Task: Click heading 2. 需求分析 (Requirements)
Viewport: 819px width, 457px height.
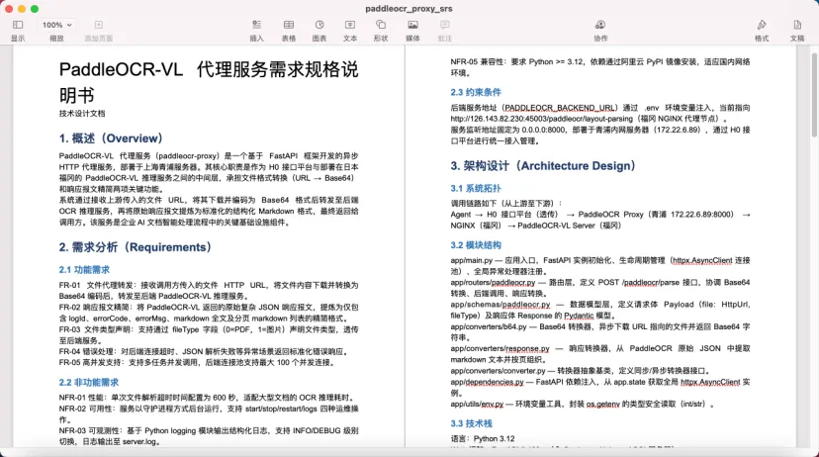Action: (135, 247)
